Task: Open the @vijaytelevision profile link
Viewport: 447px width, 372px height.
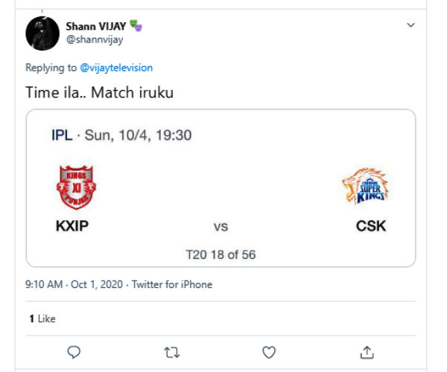Action: tap(116, 68)
